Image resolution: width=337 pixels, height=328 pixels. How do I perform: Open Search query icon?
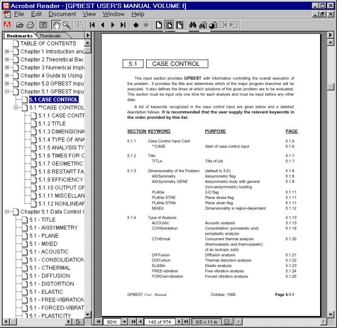[203, 25]
